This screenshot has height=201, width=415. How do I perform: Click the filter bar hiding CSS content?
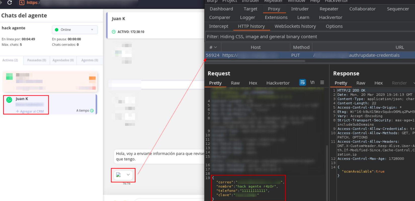click(309, 37)
